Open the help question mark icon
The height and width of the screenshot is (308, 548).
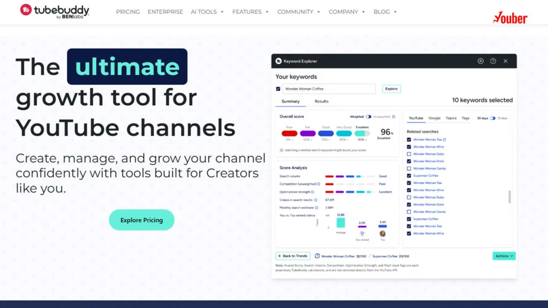[493, 61]
